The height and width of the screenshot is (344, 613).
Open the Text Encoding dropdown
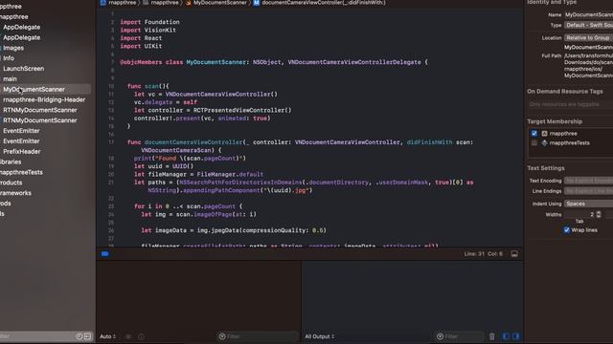(x=588, y=181)
